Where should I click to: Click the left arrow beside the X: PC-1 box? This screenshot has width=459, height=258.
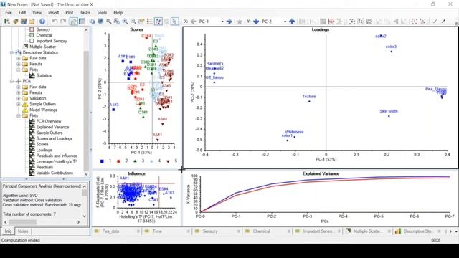[x=194, y=21]
